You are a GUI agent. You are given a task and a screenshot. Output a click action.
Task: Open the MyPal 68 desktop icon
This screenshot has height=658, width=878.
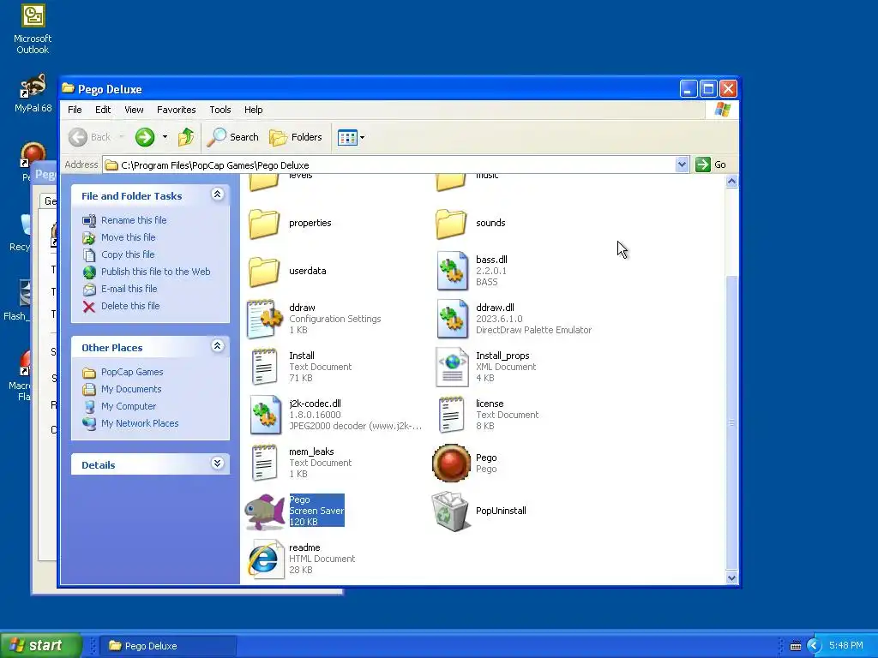coord(33,93)
